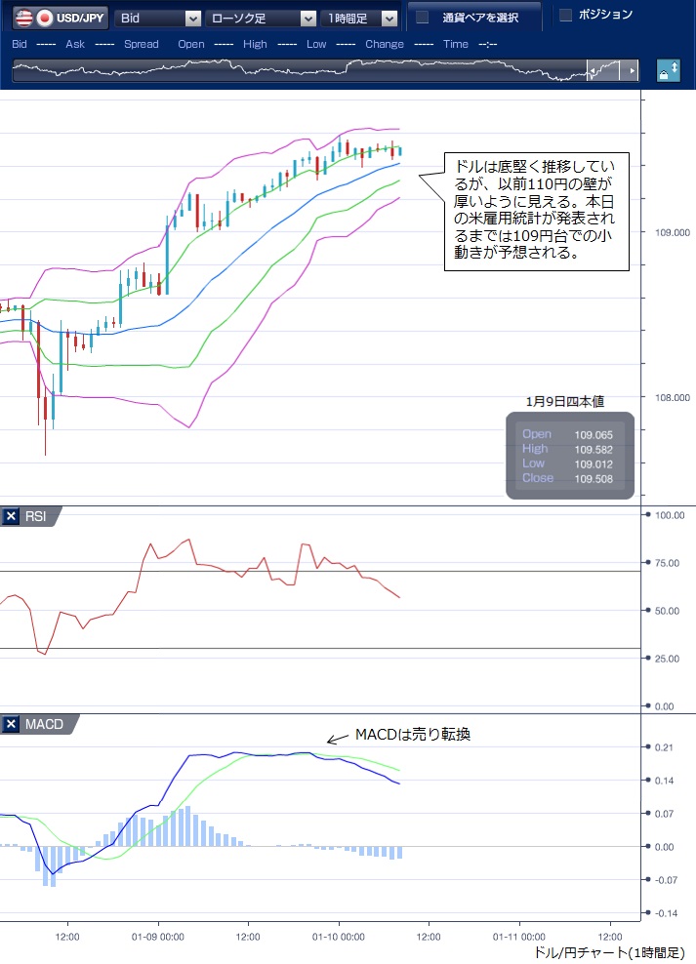Toggle the 通貨ペアを選択 checkbox
This screenshot has width=696, height=964.
click(x=423, y=18)
